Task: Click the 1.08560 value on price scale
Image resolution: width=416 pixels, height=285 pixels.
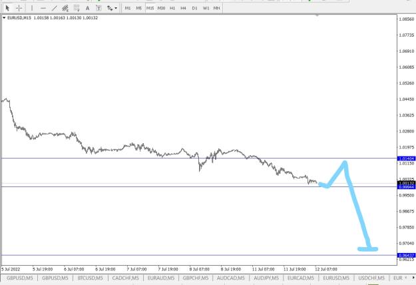Action: pyautogui.click(x=407, y=19)
